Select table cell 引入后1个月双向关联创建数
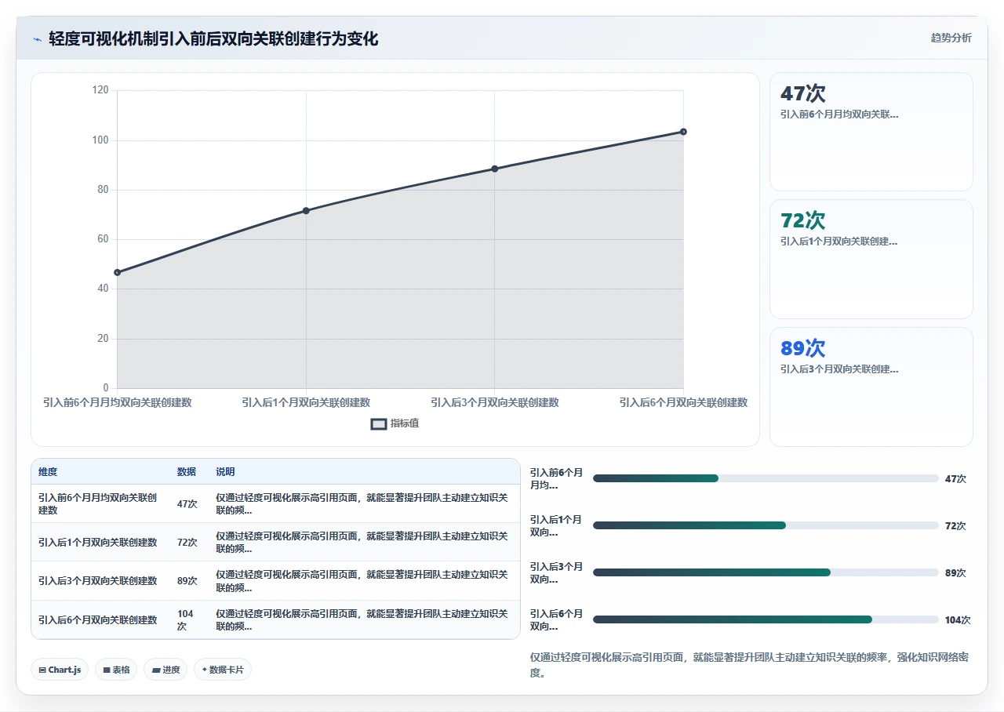The image size is (1004, 712). coord(100,542)
